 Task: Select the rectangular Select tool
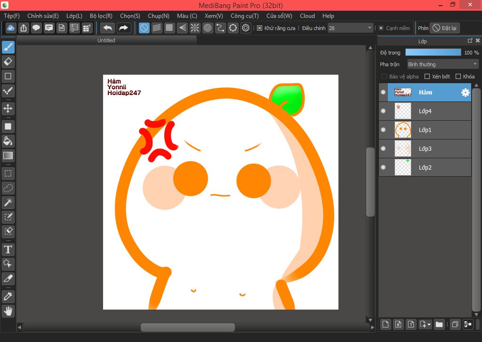tap(8, 174)
